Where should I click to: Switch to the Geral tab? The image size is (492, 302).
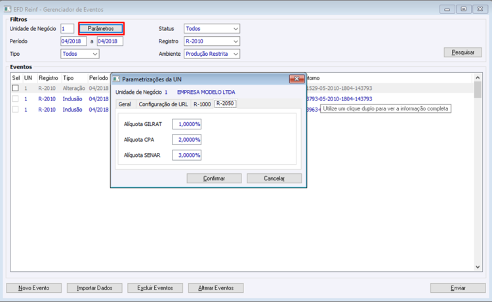click(125, 104)
